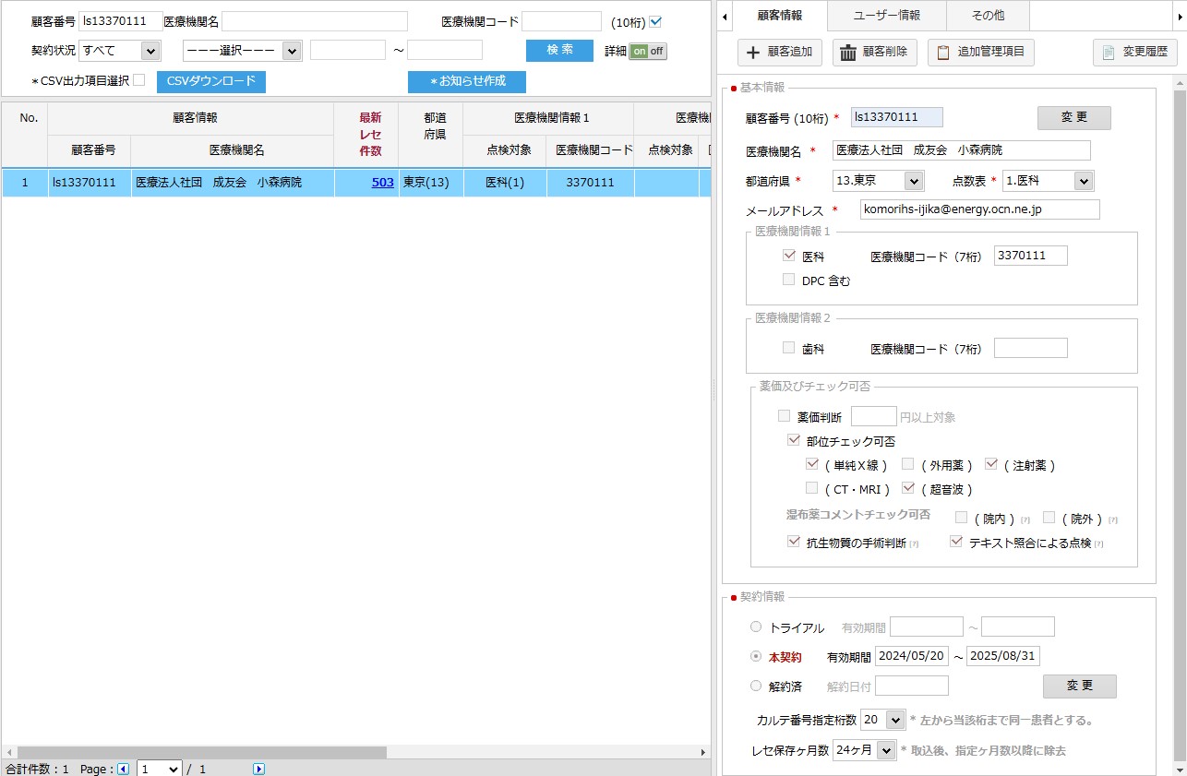Click the 顧客削除 trash button
Viewport: 1187px width, 776px height.
pyautogui.click(x=874, y=53)
